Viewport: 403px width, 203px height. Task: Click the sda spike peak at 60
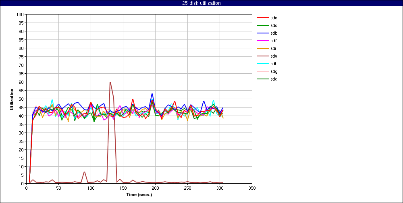(110, 82)
